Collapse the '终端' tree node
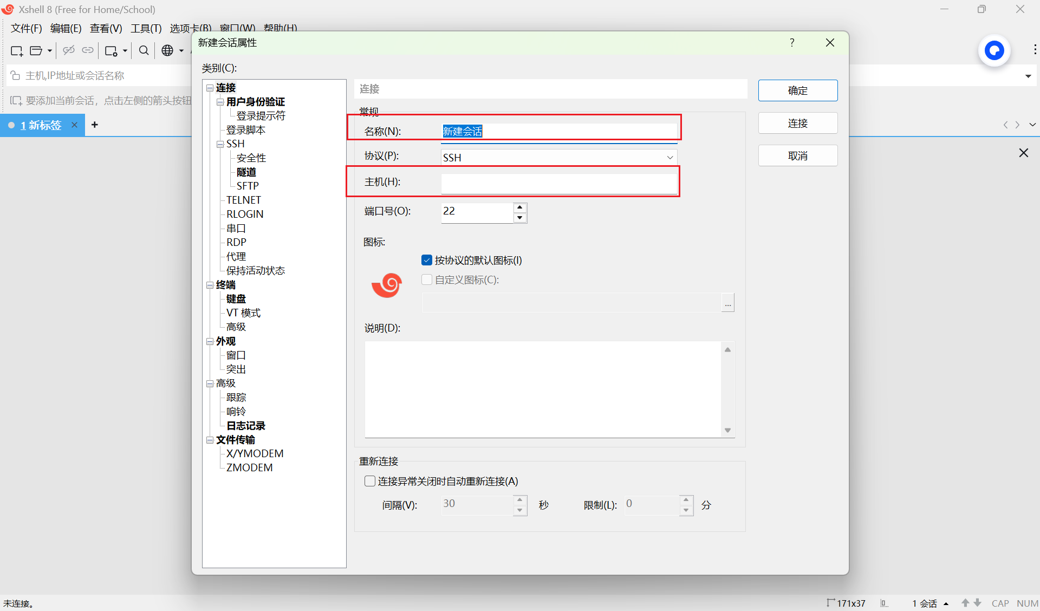The width and height of the screenshot is (1040, 611). [210, 285]
